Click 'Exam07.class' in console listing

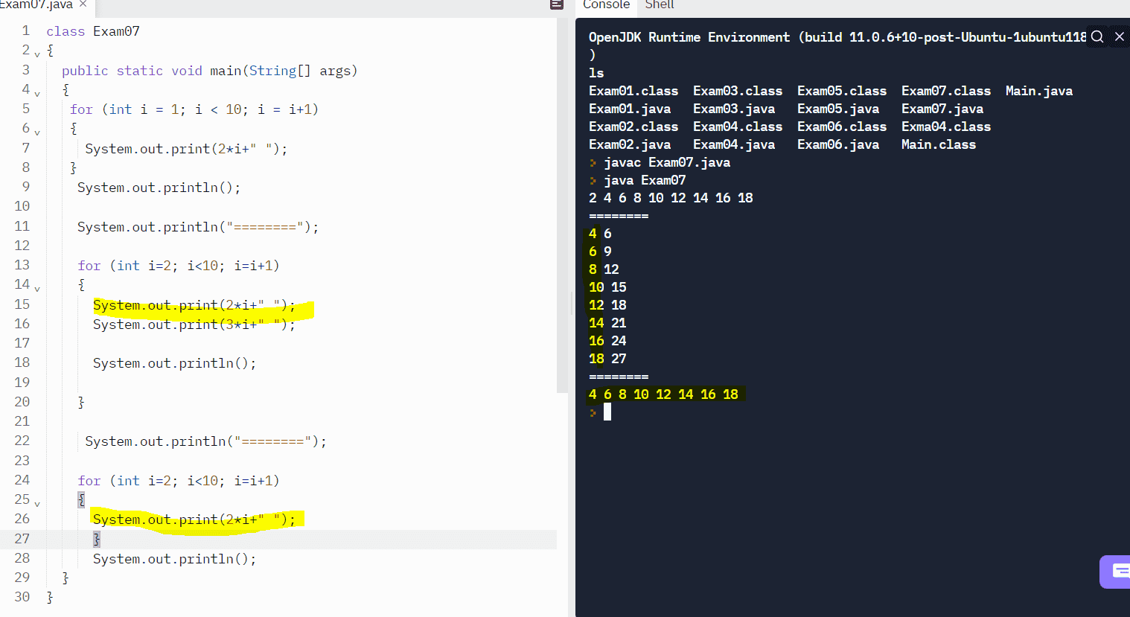click(946, 91)
